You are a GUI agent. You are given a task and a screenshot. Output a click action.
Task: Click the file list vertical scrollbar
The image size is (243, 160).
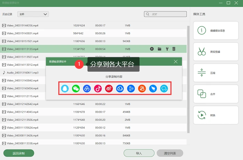[x=188, y=79]
